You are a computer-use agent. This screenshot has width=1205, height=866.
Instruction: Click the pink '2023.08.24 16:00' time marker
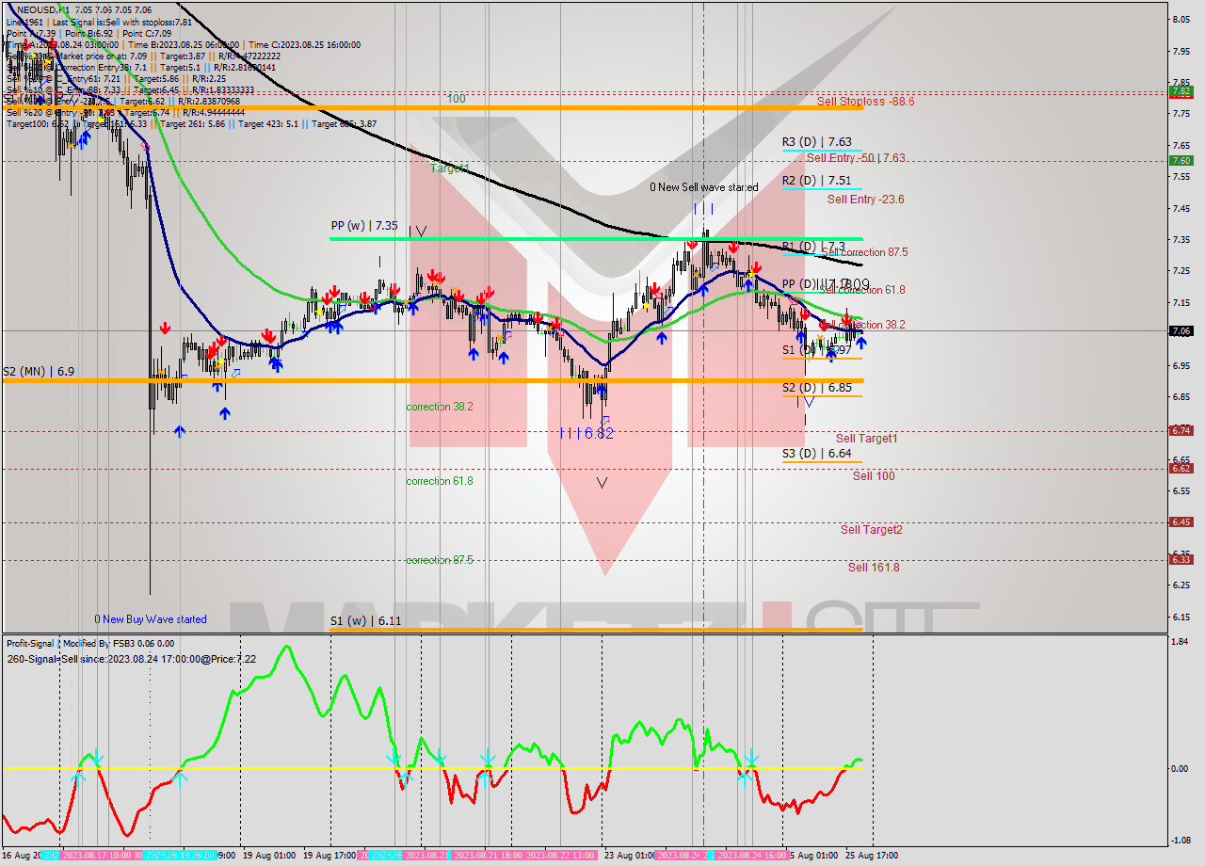752,856
